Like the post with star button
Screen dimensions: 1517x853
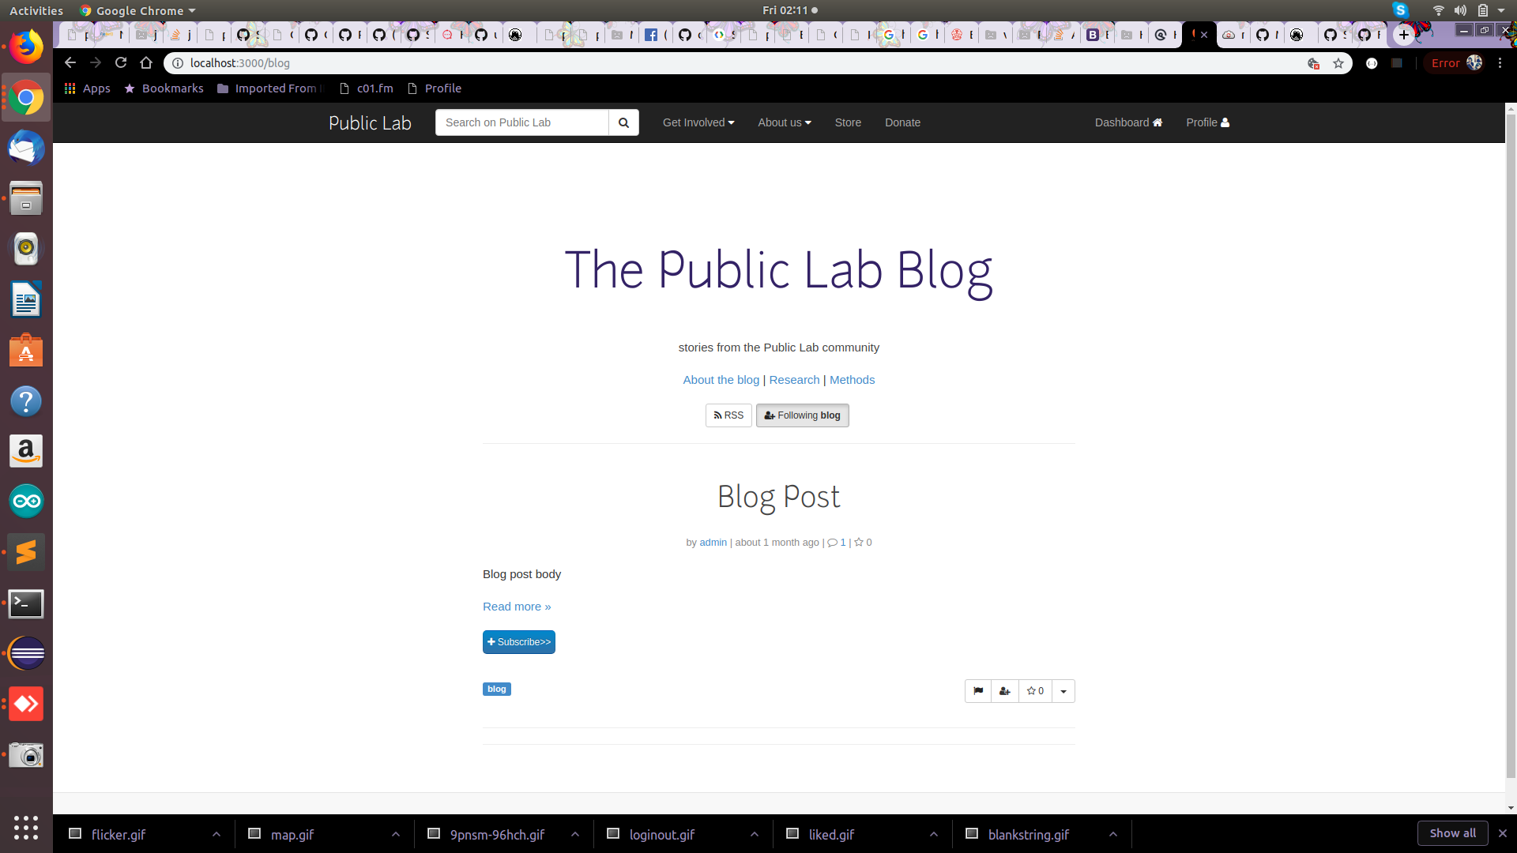1035,691
